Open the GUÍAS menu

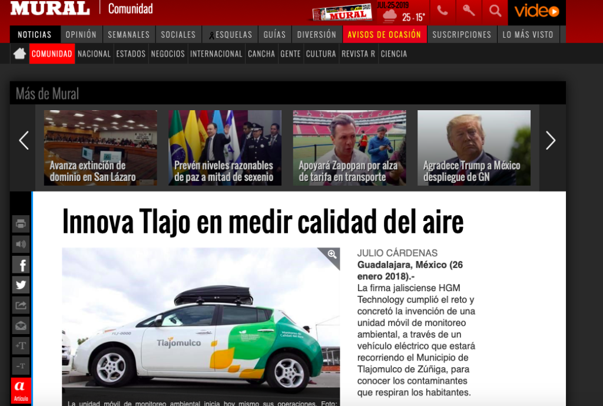(274, 35)
